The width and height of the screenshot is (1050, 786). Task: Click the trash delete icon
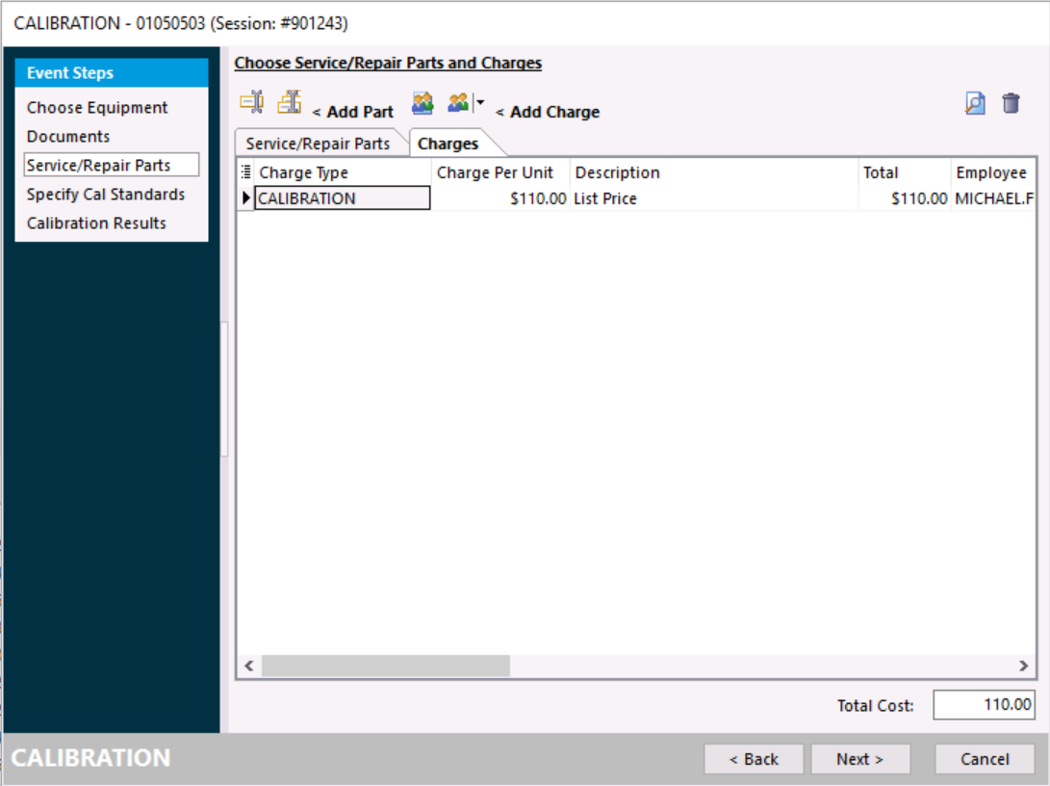coord(1011,104)
